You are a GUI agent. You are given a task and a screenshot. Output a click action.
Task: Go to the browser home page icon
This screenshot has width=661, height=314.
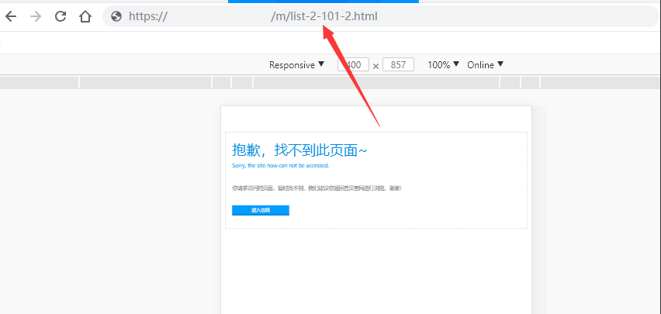click(85, 16)
